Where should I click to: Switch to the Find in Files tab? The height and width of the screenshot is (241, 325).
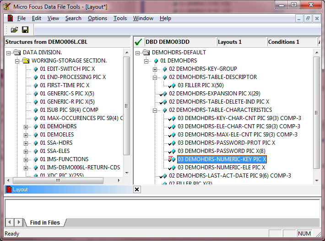[x=45, y=223]
